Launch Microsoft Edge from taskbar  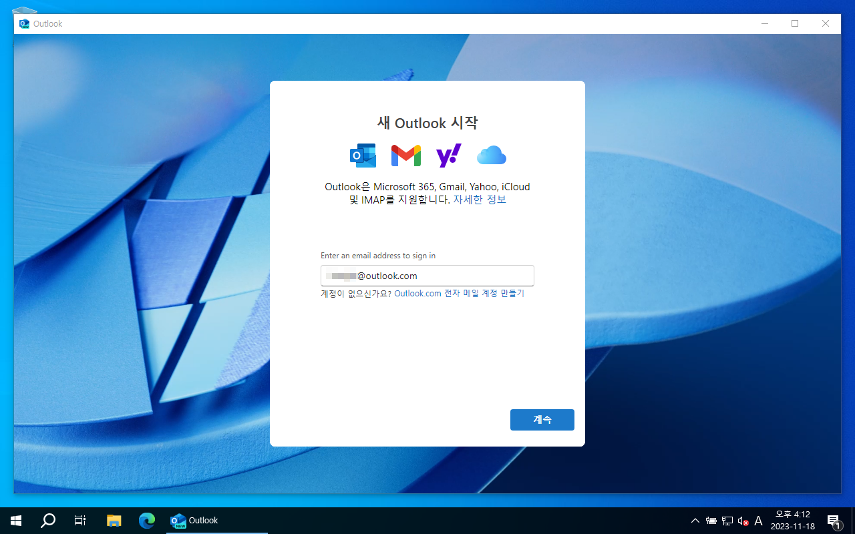pos(147,521)
